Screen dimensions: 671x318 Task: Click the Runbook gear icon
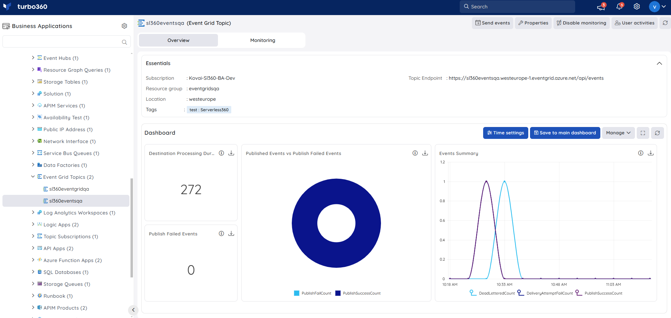[x=40, y=296]
